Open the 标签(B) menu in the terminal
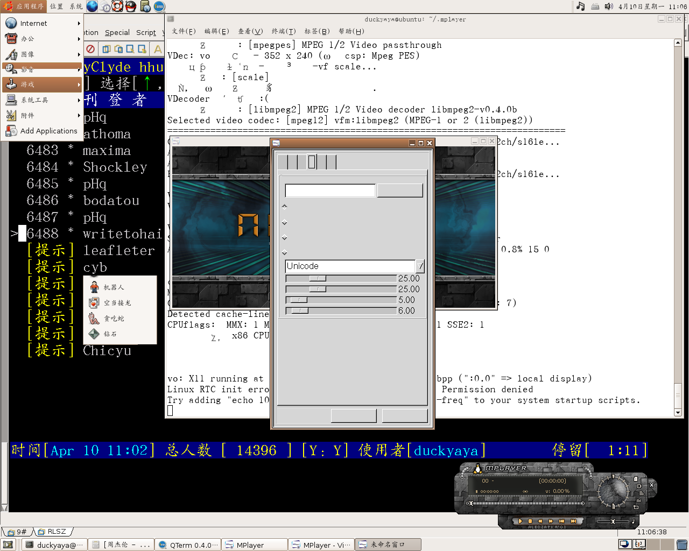 [317, 31]
